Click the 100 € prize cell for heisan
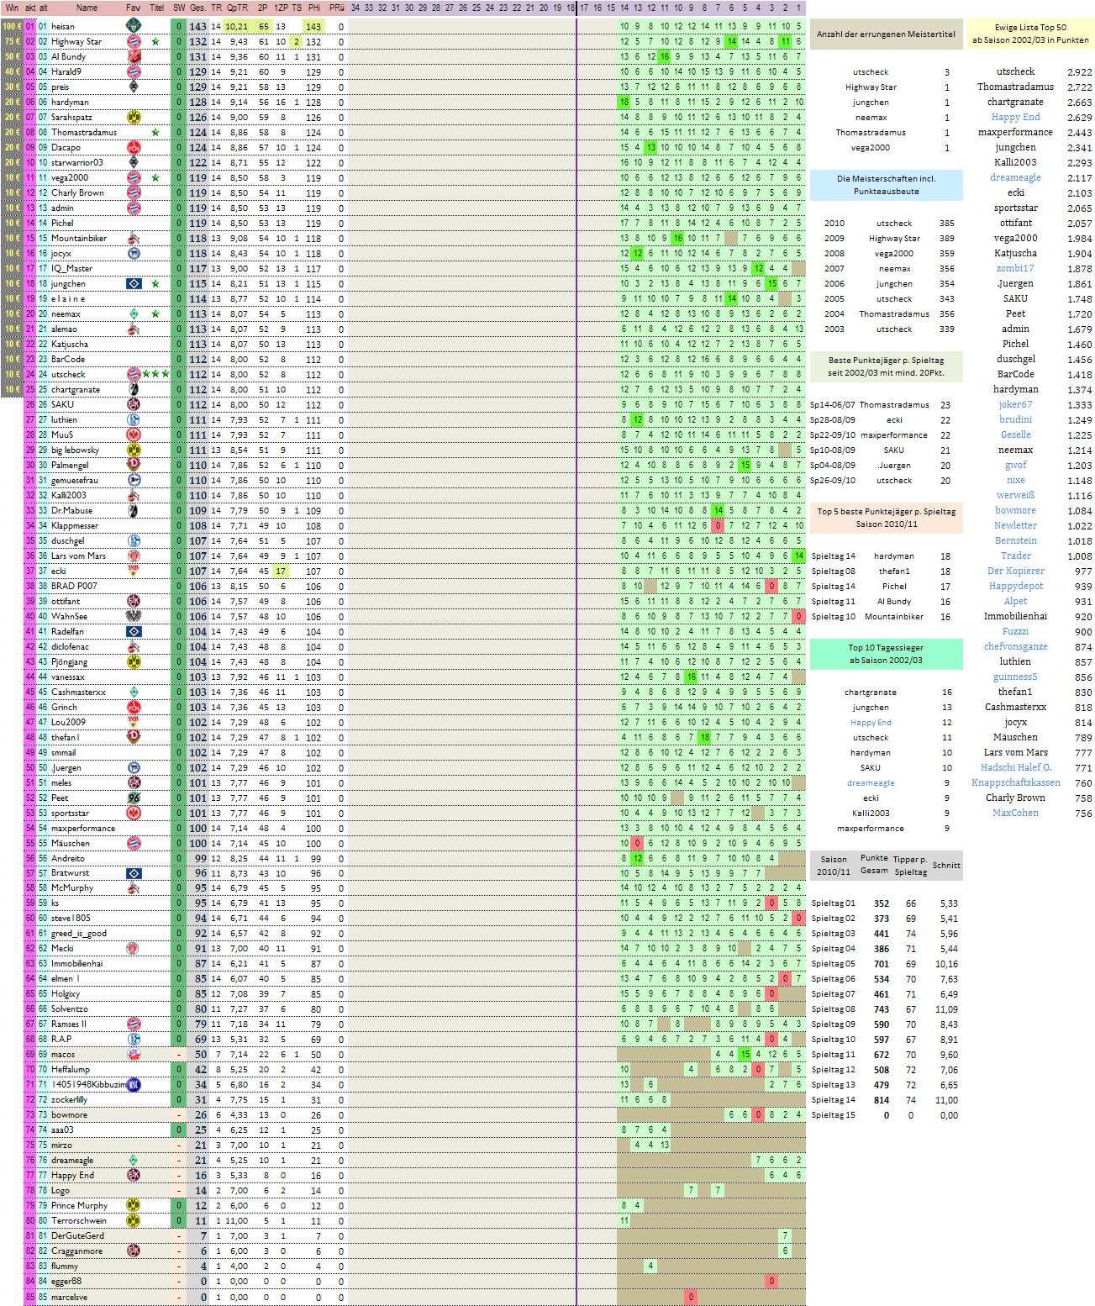Viewport: 1095px width, 1306px height. [12, 27]
